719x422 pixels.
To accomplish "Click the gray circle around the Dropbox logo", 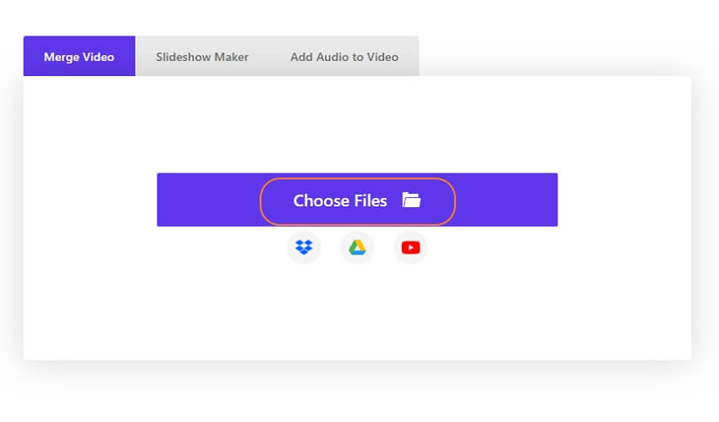I will click(x=304, y=248).
